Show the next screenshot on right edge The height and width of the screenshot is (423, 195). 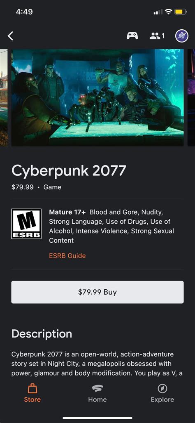coord(191,98)
